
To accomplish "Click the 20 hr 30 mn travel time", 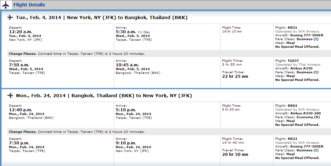I will point(235,155).
